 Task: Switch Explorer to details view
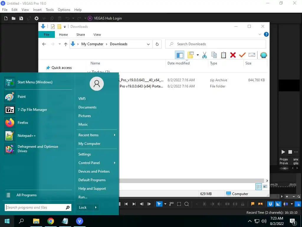pos(259,187)
